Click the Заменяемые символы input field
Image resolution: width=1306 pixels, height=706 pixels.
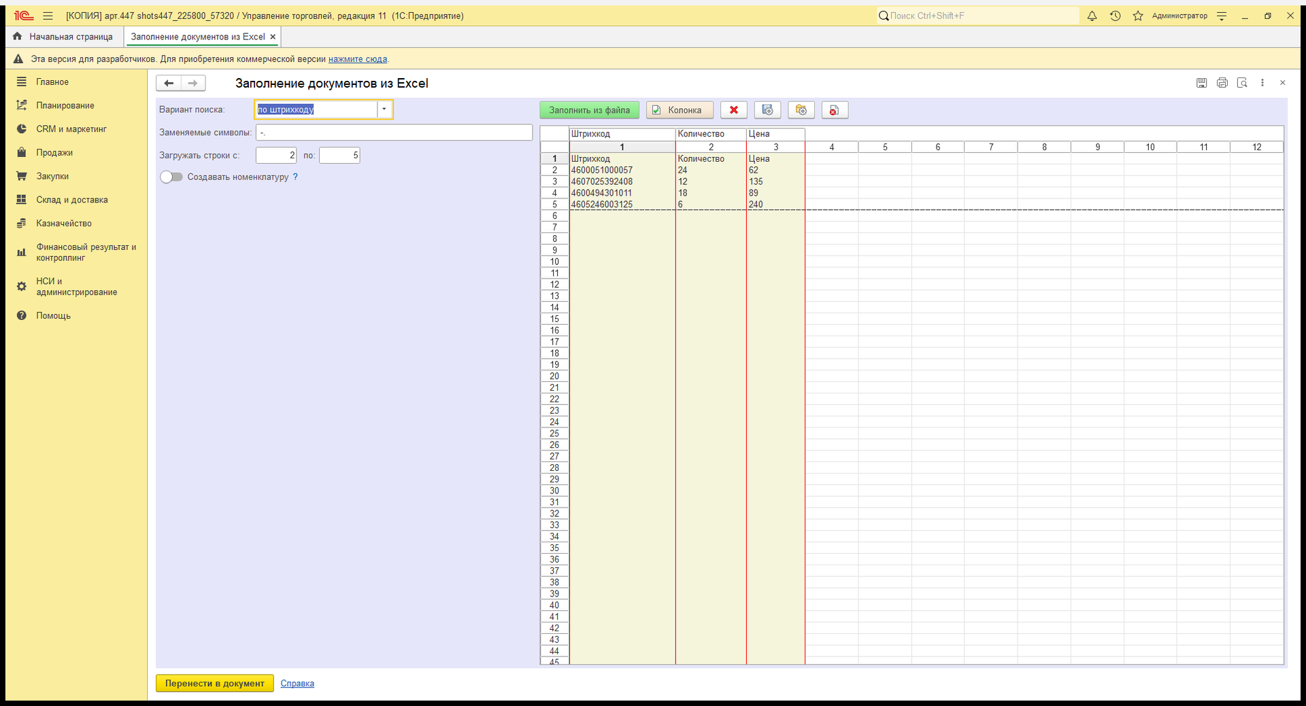tap(394, 133)
